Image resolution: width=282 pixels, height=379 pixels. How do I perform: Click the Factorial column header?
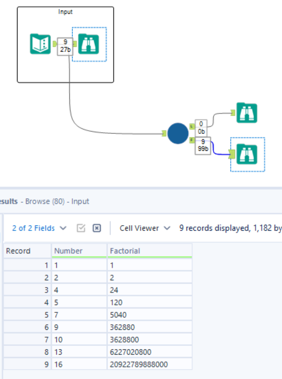click(150, 251)
